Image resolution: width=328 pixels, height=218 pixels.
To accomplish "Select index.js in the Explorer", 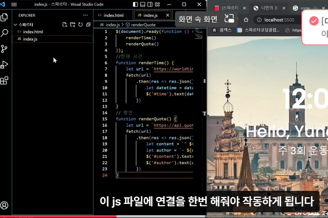I will coord(52,39).
